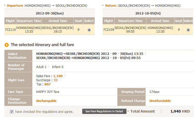Screen dimensions: 196x118
Task: Click the Tax amount 807
Action: click(48, 84)
